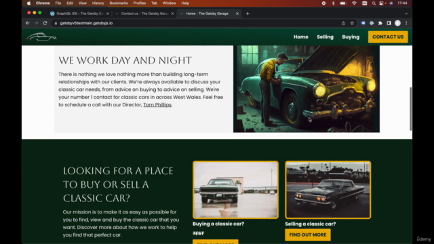Click the share page icon in address bar
Screen dimensions: 434x244
pyautogui.click(x=343, y=23)
